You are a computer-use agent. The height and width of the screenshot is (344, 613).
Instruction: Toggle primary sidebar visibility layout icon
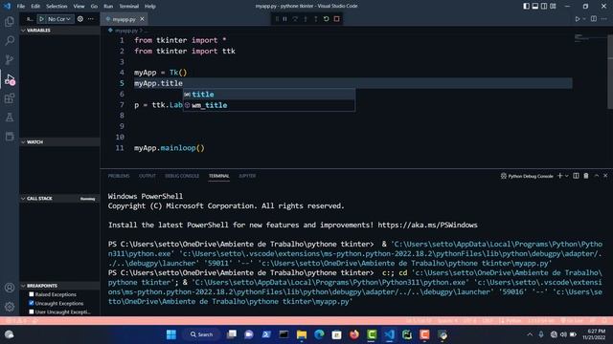526,6
